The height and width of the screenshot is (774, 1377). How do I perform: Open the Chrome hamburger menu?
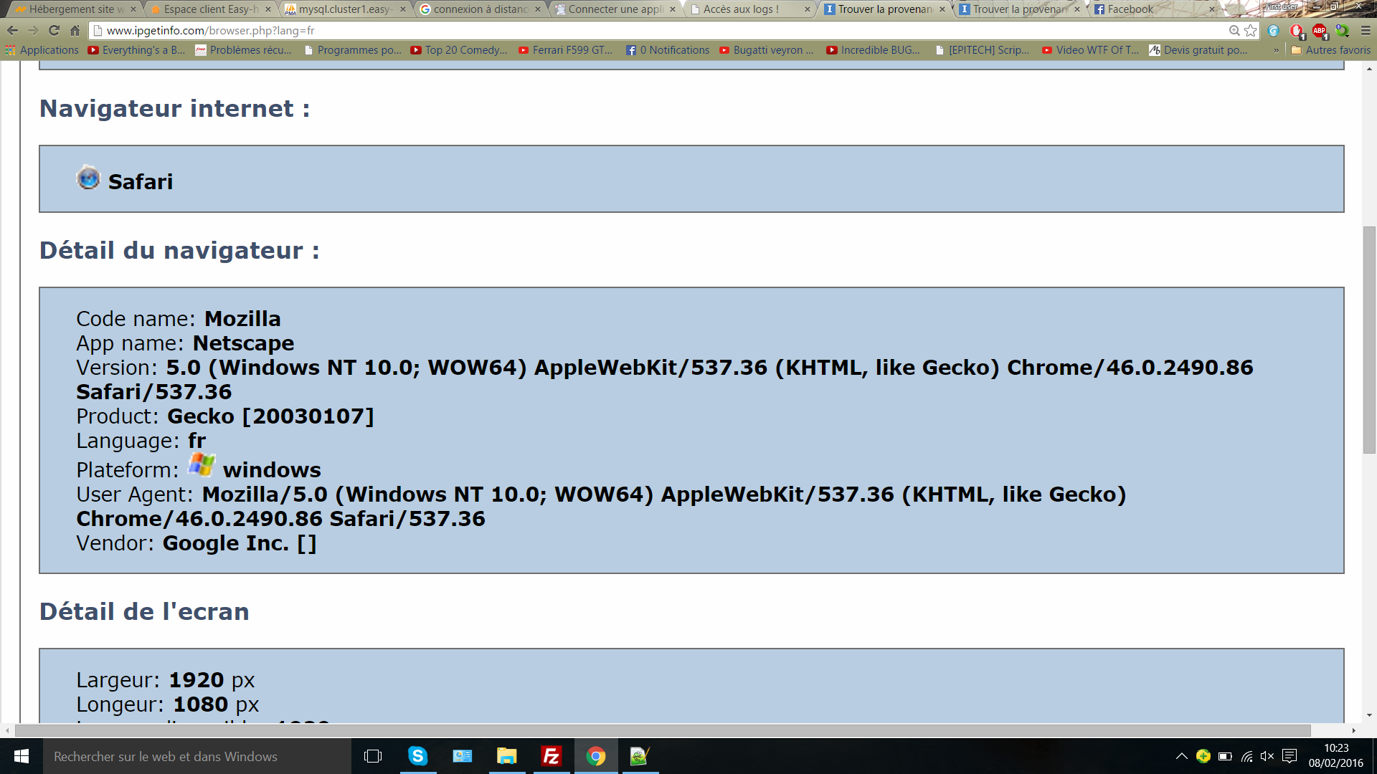(1366, 31)
